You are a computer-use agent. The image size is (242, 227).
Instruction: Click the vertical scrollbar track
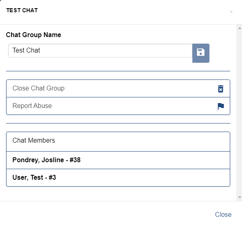(240, 112)
